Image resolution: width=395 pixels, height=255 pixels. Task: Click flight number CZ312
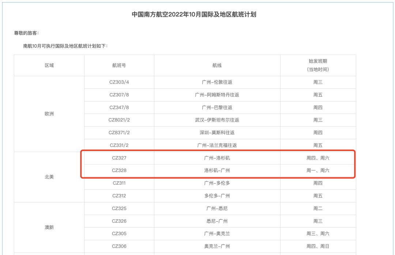tap(119, 196)
